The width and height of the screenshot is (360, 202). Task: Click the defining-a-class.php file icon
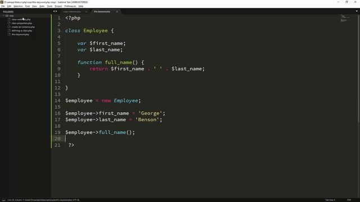pos(9,31)
